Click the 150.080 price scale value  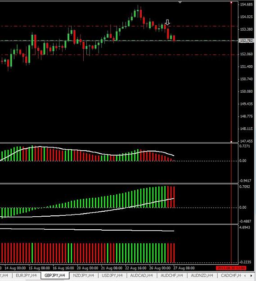[x=246, y=91]
